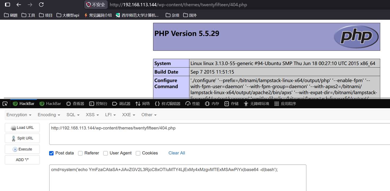Expand the Encoding dropdown menu
Viewport: 390px width, 191px height.
tap(49, 115)
